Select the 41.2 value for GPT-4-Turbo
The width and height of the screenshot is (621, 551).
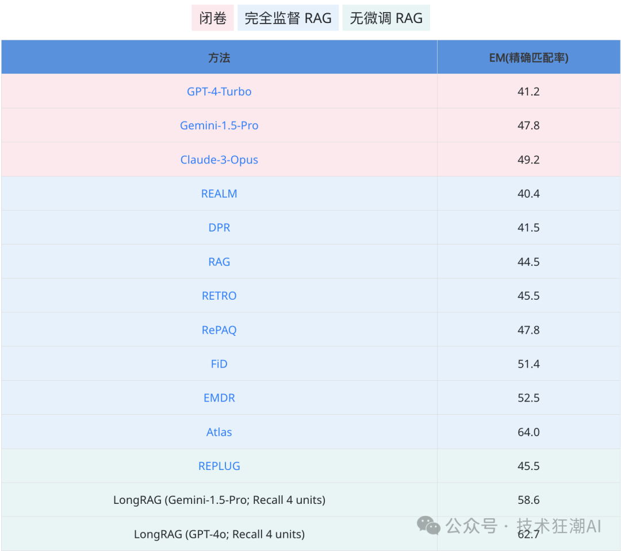tap(529, 91)
